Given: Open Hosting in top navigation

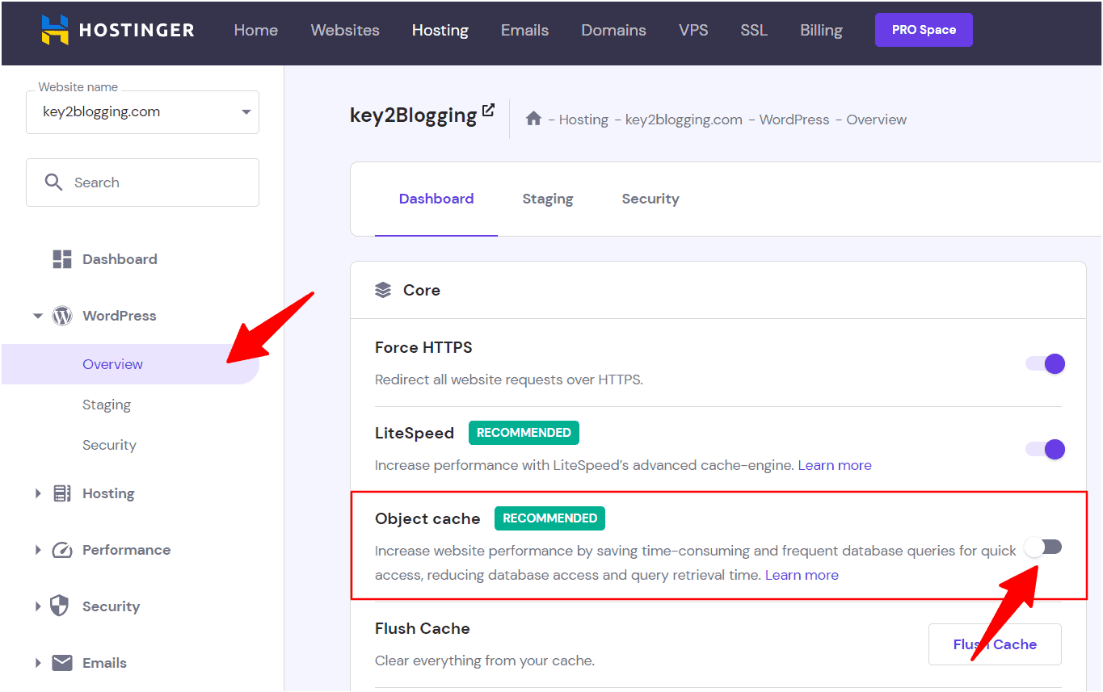Looking at the screenshot, I should 440,30.
